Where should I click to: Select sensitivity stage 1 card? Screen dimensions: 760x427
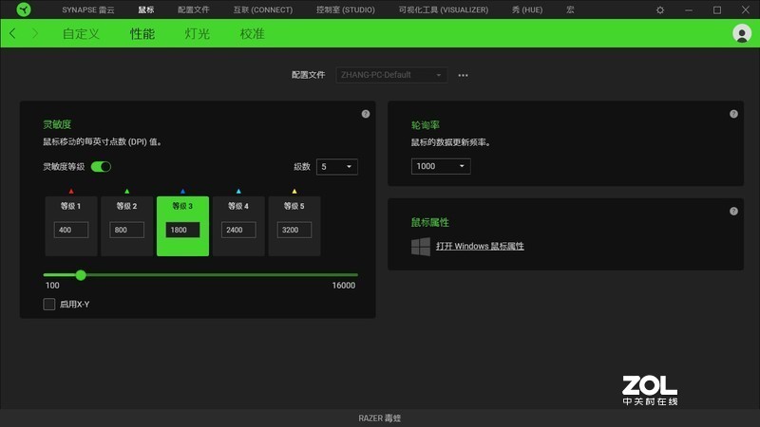pos(71,226)
